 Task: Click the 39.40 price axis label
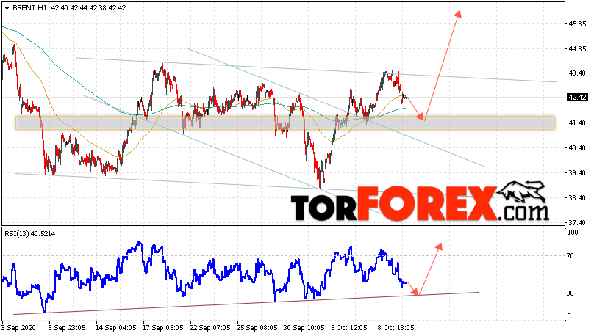(x=577, y=172)
